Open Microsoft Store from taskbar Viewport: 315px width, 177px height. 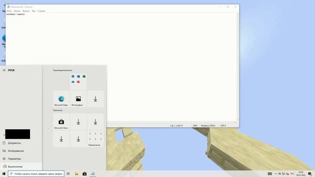(x=85, y=174)
